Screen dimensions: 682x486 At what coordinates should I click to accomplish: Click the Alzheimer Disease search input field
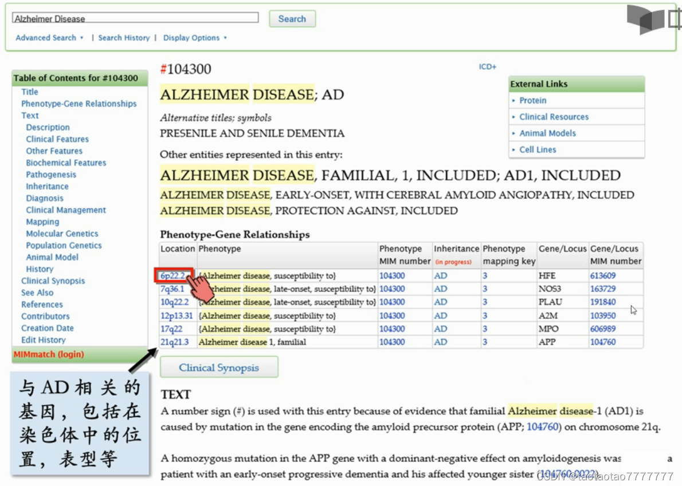[135, 18]
